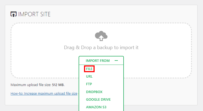Click blank panel area below the how-to link
Image resolution: width=203 pixels, height=111 pixels.
[41, 101]
